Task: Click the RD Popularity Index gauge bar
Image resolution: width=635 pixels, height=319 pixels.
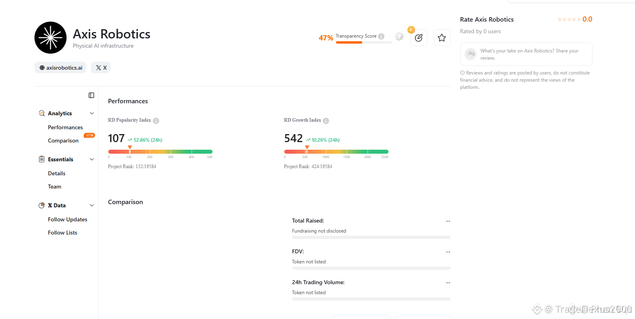Action: pos(160,152)
